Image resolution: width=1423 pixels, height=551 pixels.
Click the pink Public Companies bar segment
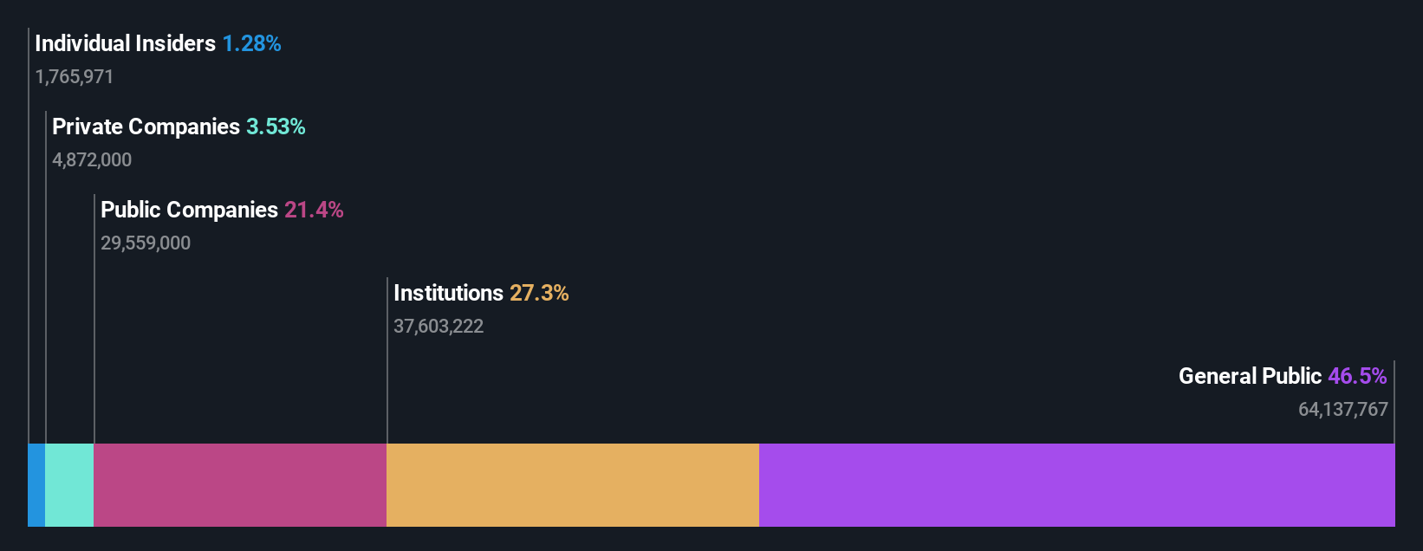coord(240,485)
